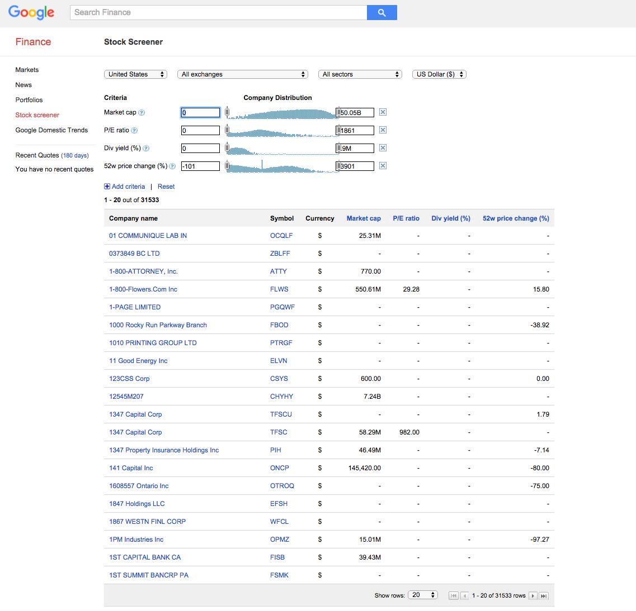Open Portfolios in the sidebar

pos(29,99)
